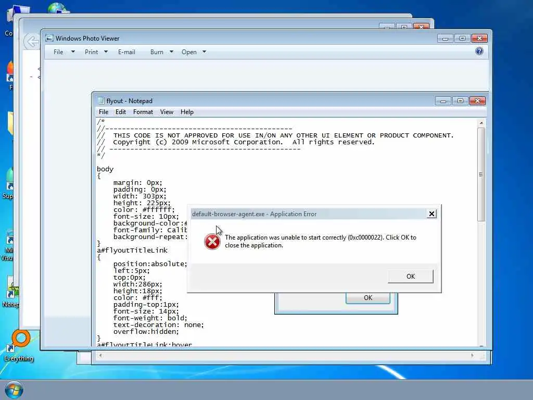Click the 'a#flyoutTitleLink' line in Notepad
Image resolution: width=533 pixels, height=400 pixels.
click(x=132, y=251)
